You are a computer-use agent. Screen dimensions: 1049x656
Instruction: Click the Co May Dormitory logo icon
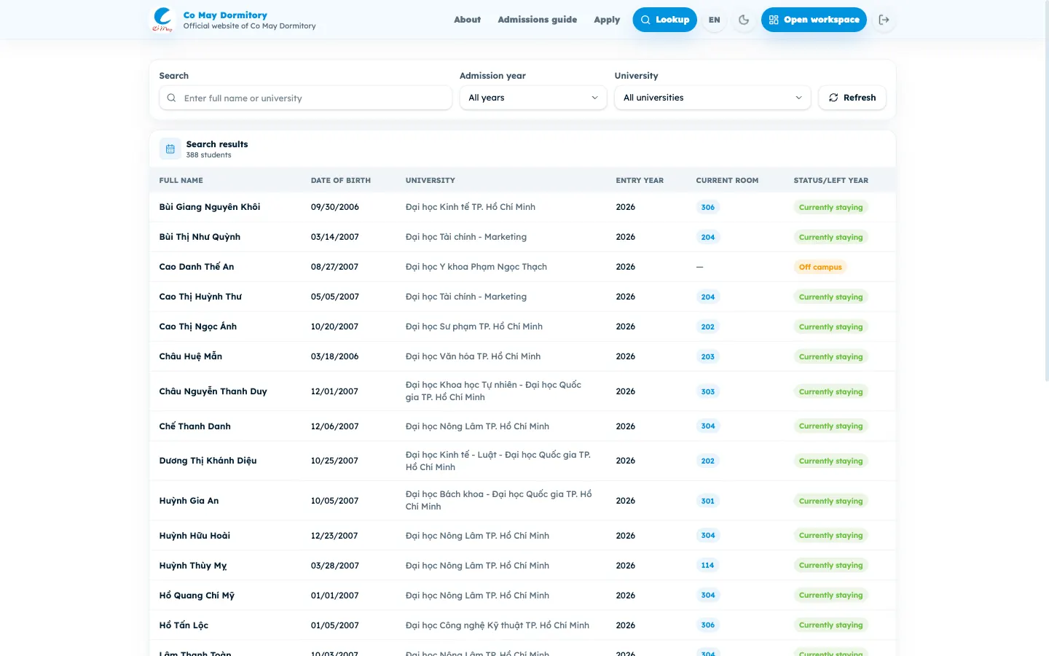pyautogui.click(x=163, y=20)
